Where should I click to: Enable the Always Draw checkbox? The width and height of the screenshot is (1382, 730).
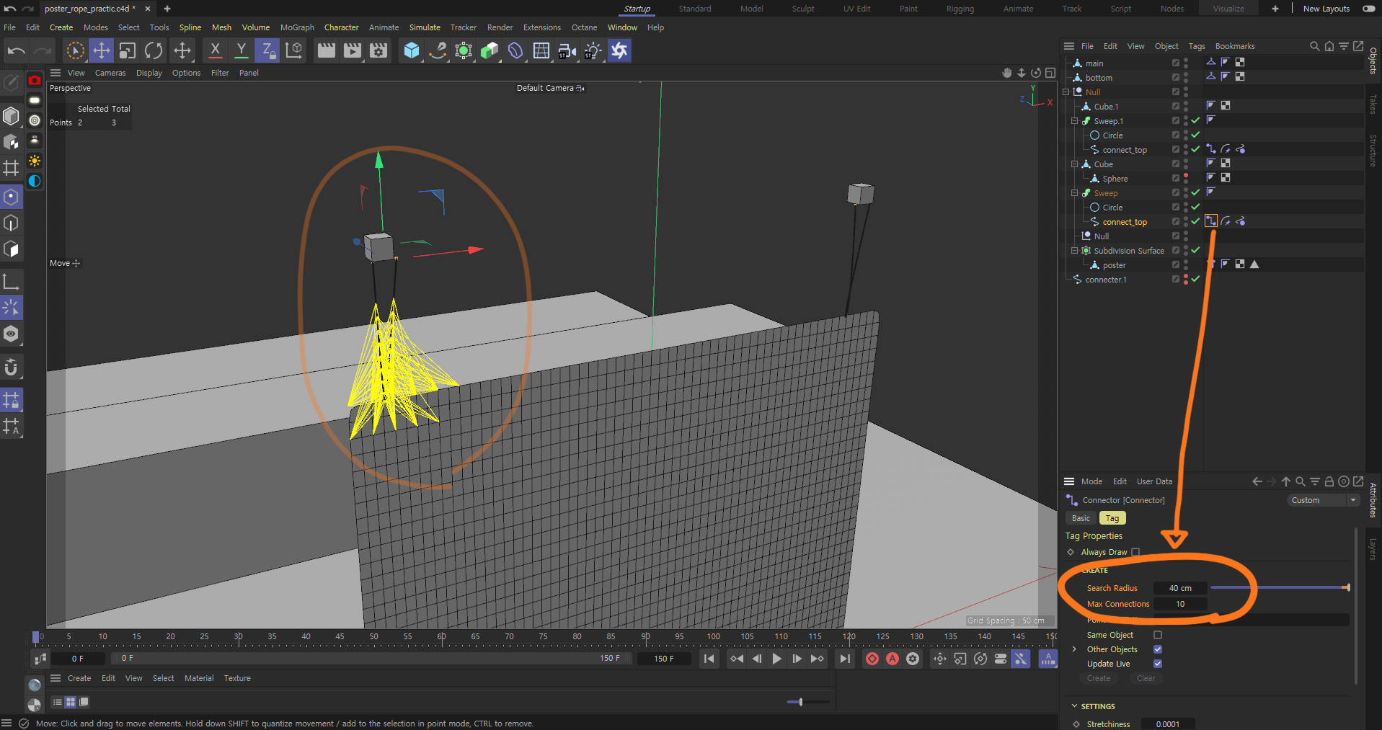[x=1135, y=552]
